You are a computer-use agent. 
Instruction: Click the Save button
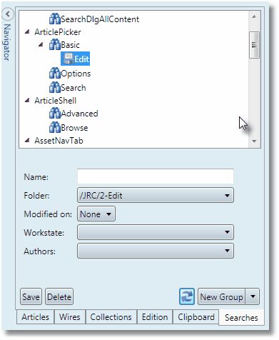tap(31, 296)
